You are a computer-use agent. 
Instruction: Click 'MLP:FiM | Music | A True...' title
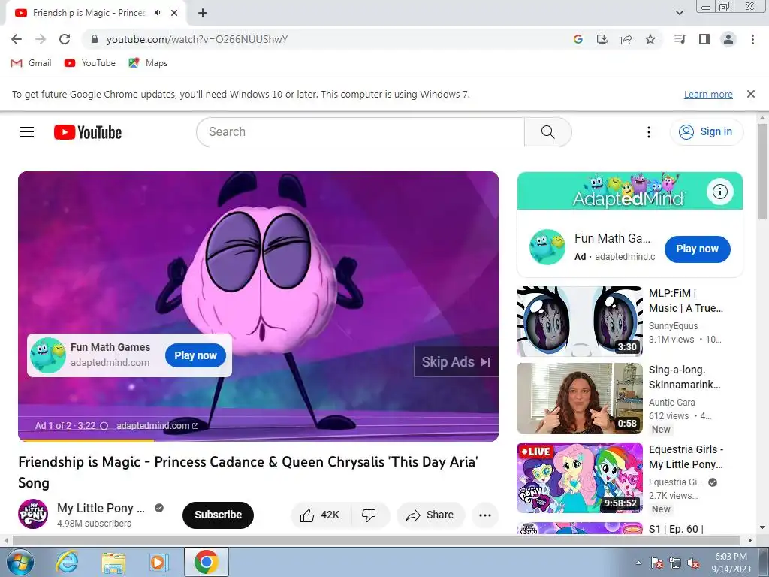pyautogui.click(x=686, y=301)
